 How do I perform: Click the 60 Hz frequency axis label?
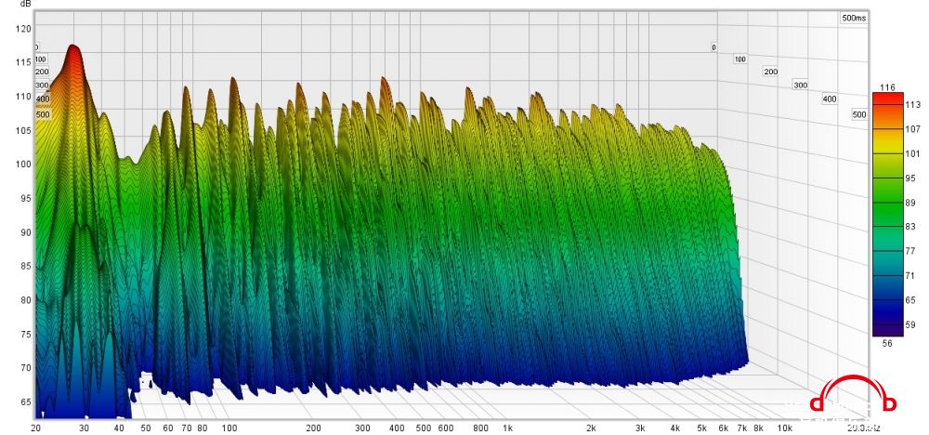click(x=168, y=428)
